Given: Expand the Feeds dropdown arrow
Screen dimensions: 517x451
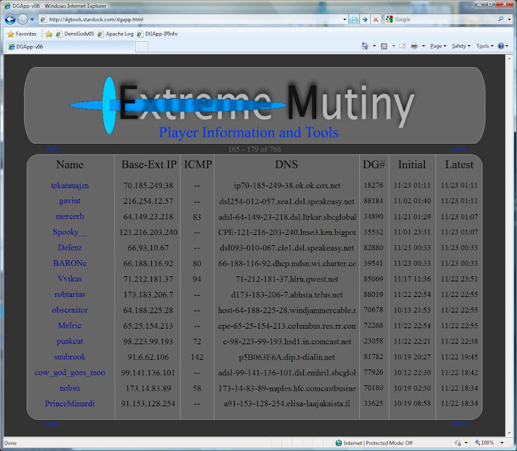Looking at the screenshot, I should (394, 46).
